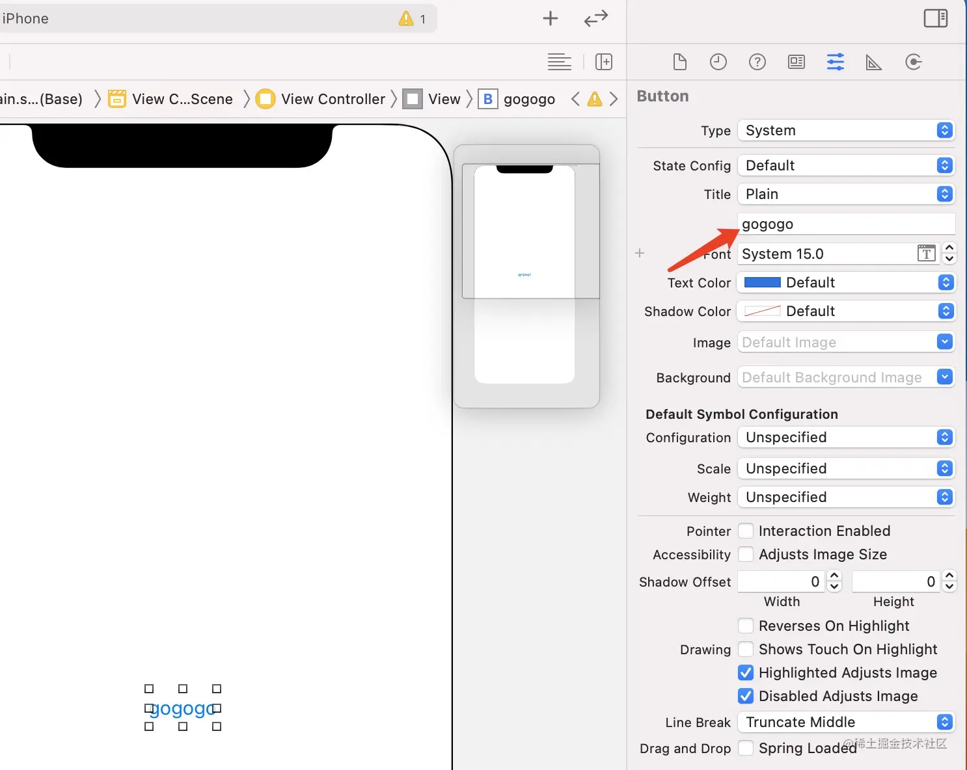Viewport: 967px width, 770px height.
Task: Click the code review arrows button
Action: [x=595, y=18]
